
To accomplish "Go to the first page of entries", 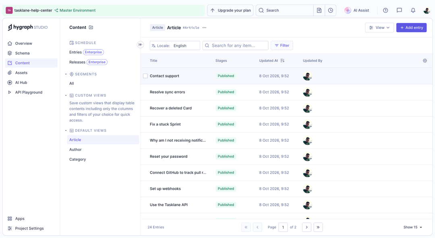I will [x=246, y=227].
